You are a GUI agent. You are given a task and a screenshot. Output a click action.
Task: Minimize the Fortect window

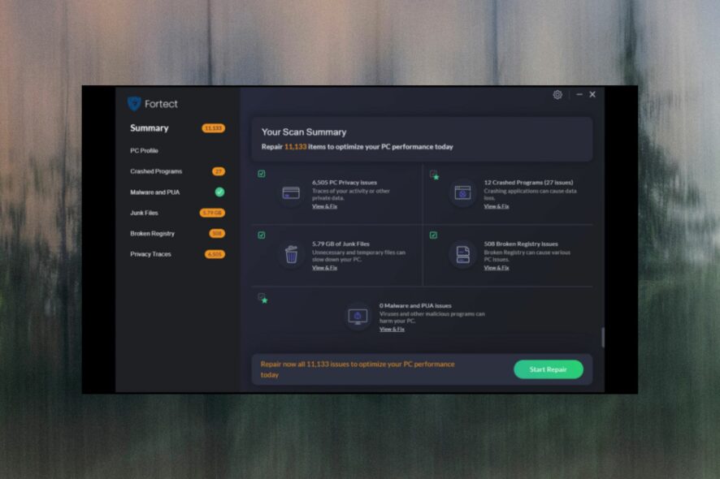(x=579, y=94)
